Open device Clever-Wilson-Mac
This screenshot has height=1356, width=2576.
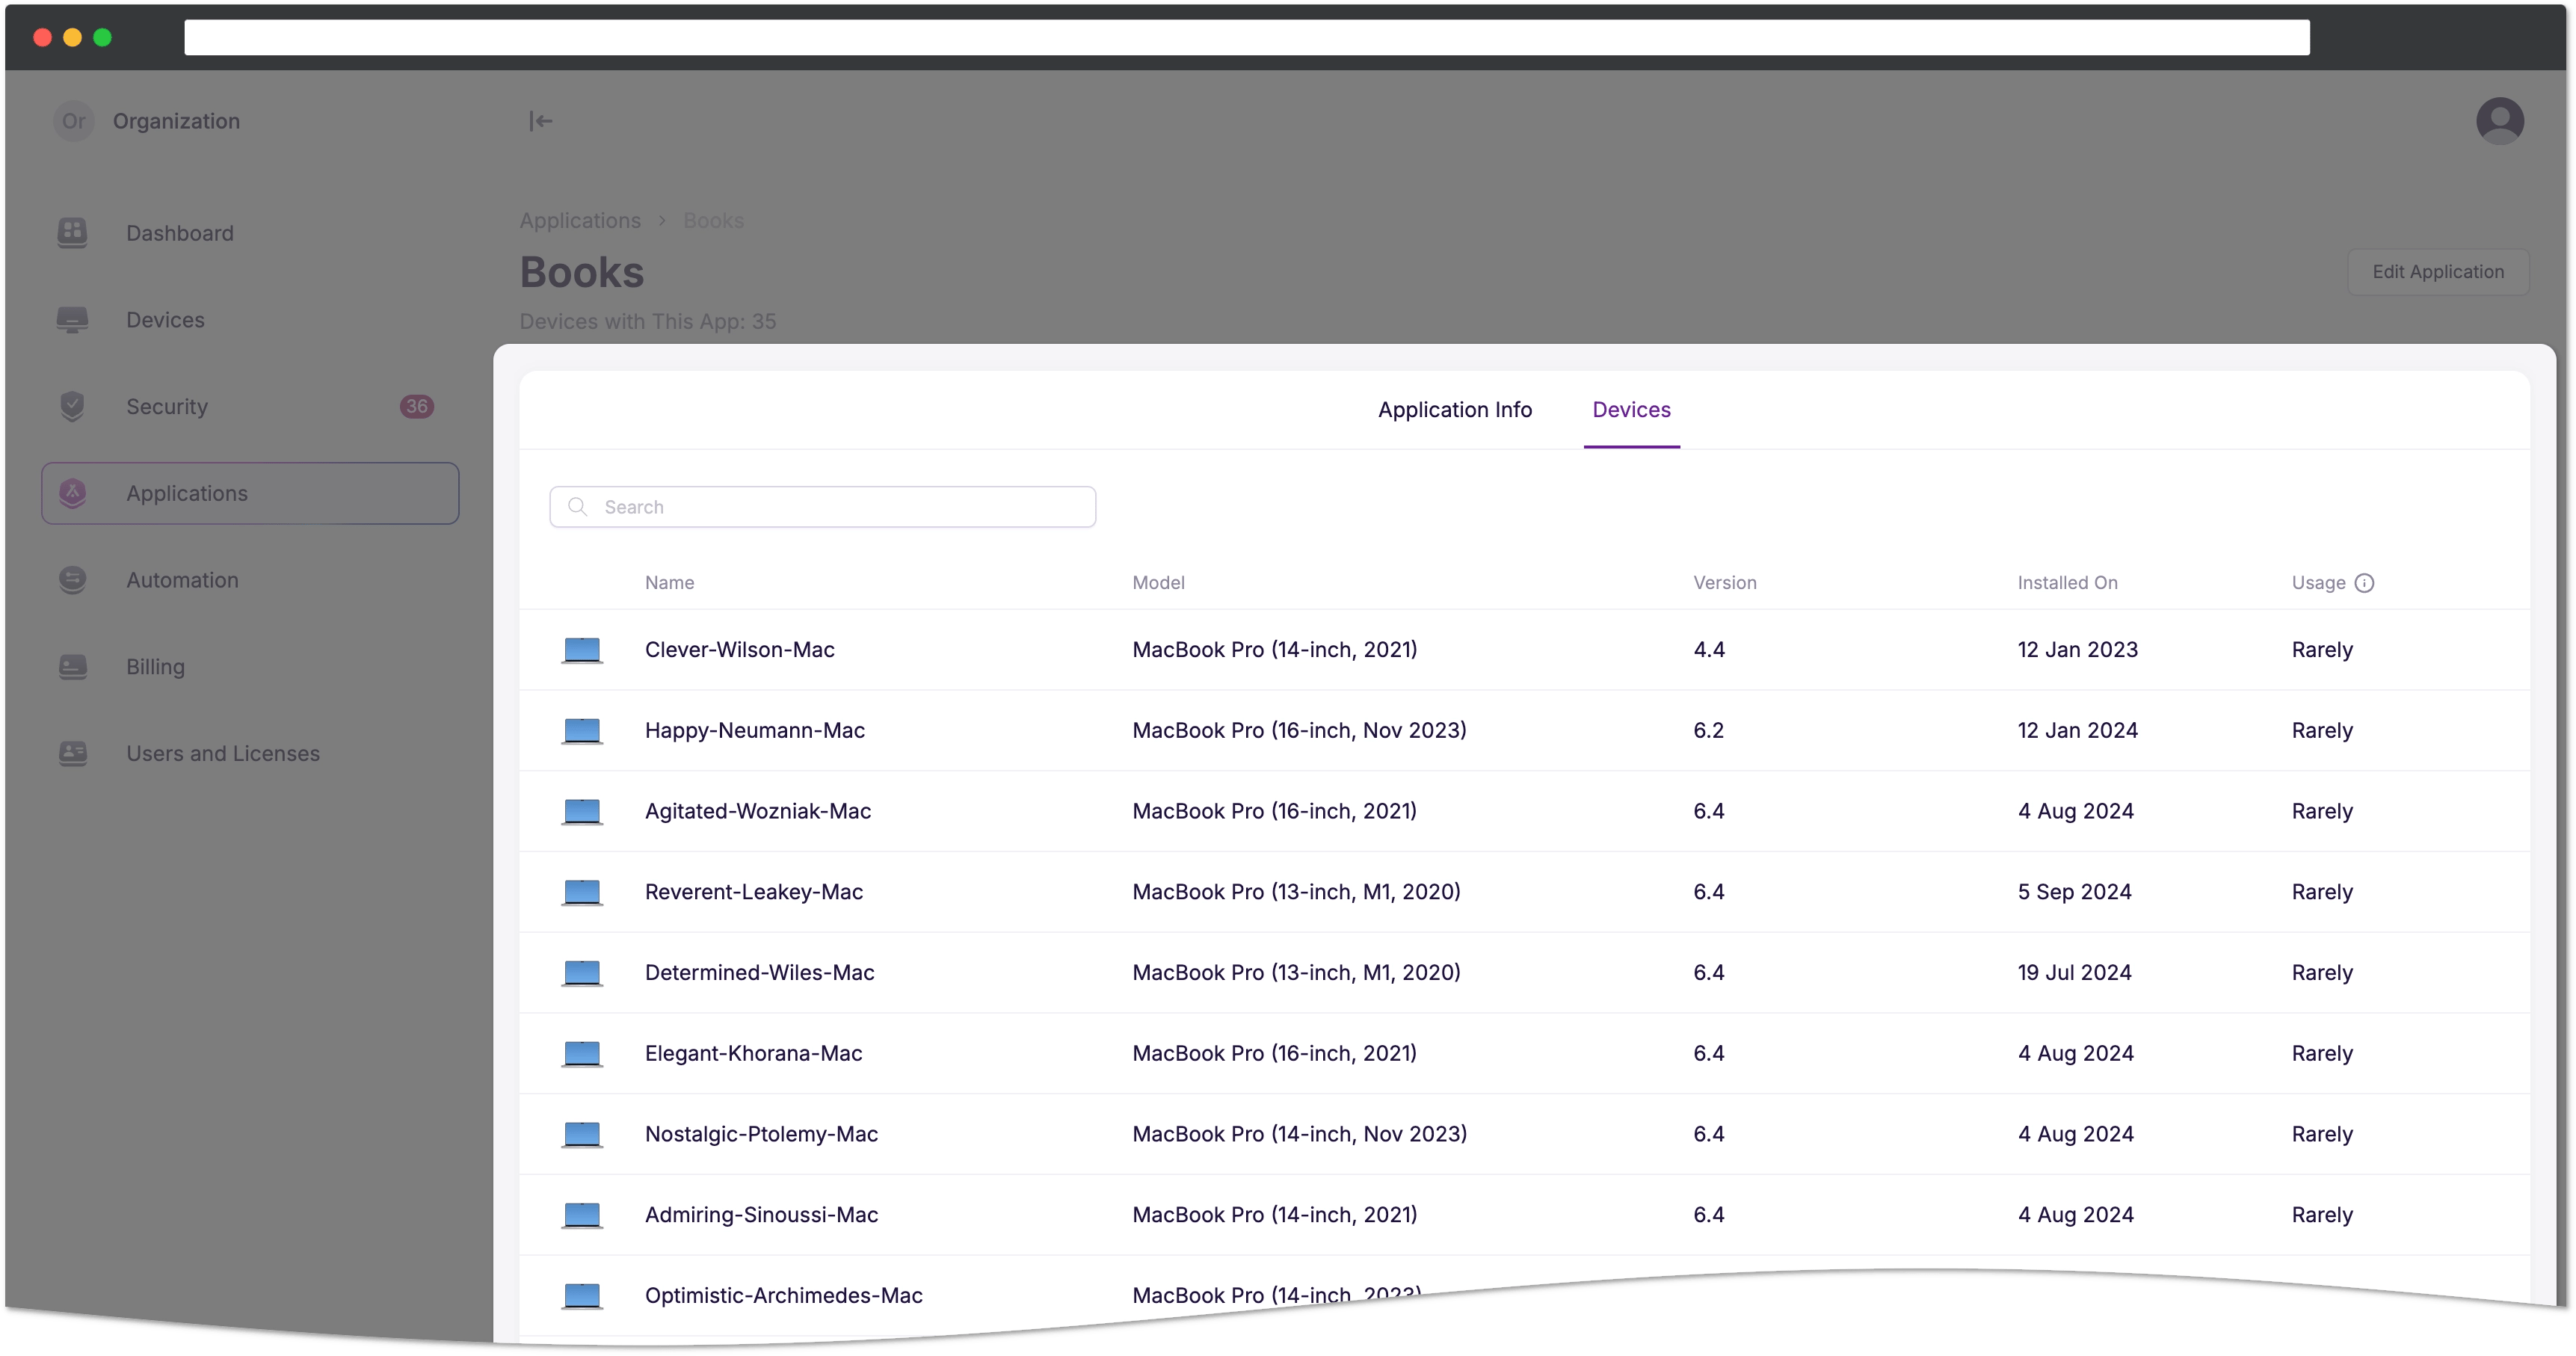click(739, 650)
